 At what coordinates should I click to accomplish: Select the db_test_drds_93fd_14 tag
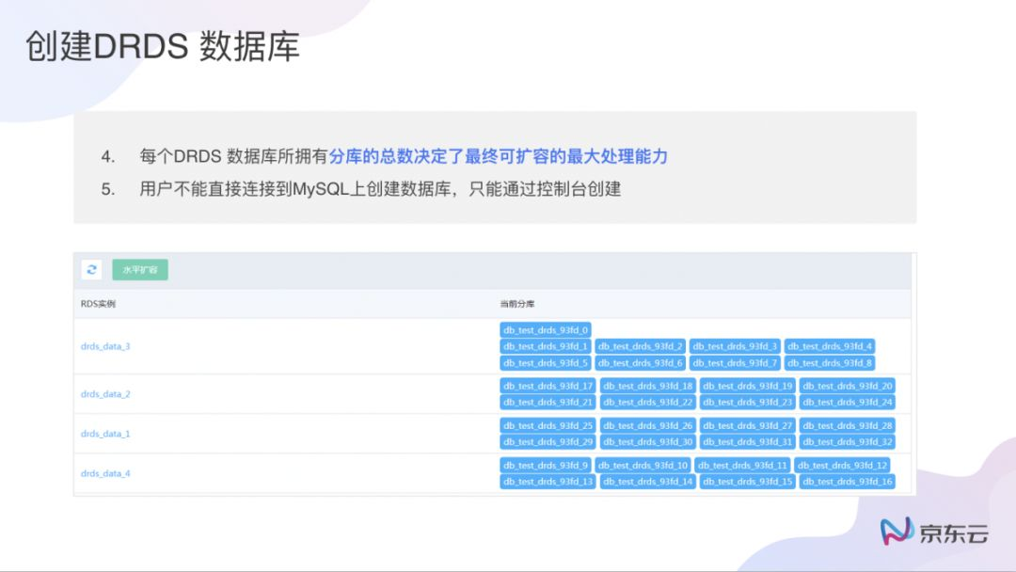coord(647,482)
